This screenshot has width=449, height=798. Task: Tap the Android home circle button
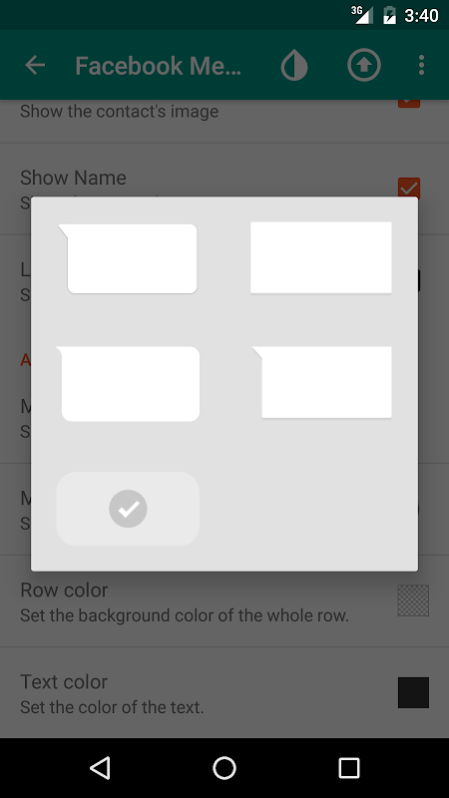(x=224, y=768)
